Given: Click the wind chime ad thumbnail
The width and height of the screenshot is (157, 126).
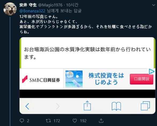Looking at the screenshot, I should coord(74,79).
